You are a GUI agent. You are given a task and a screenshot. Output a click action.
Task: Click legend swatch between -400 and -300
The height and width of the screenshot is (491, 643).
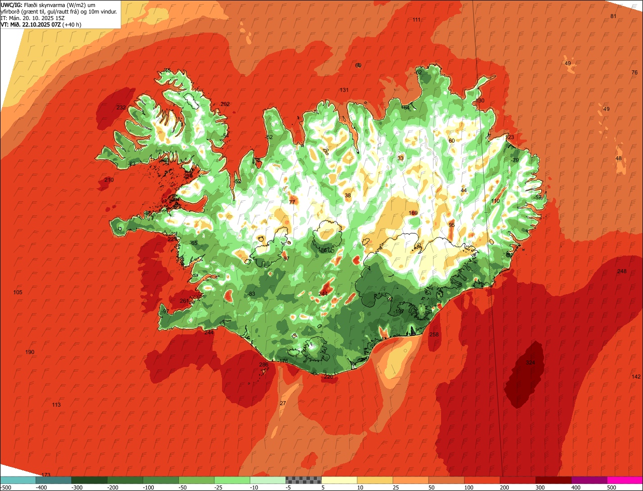53,479
